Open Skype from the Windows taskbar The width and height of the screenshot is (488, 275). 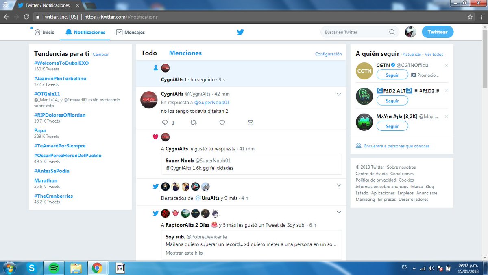coord(32,268)
